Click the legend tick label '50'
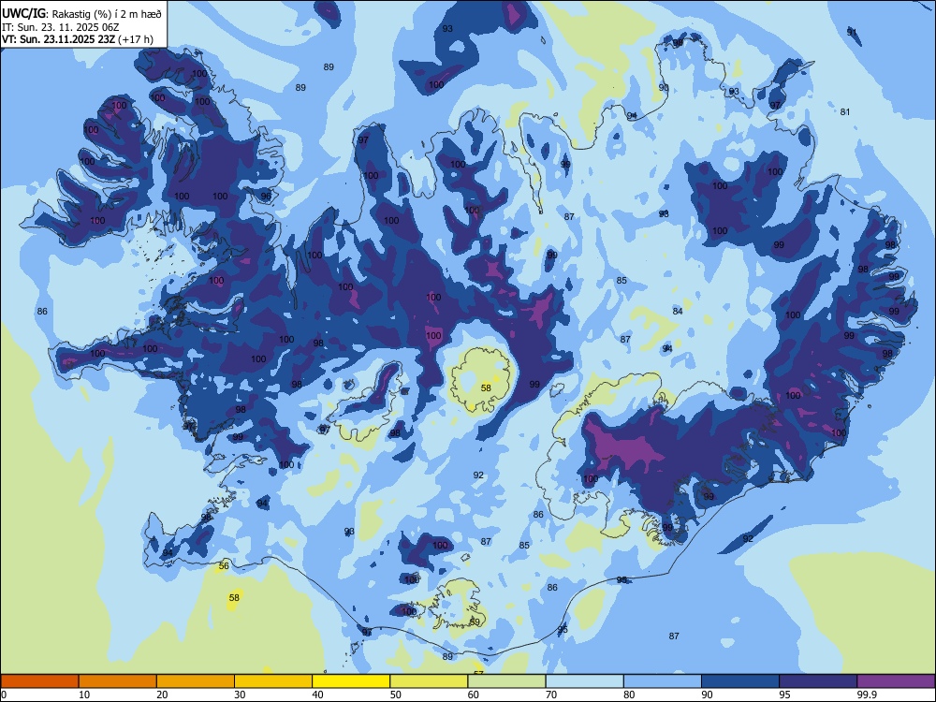Viewport: 936px width, 702px height. tap(395, 695)
